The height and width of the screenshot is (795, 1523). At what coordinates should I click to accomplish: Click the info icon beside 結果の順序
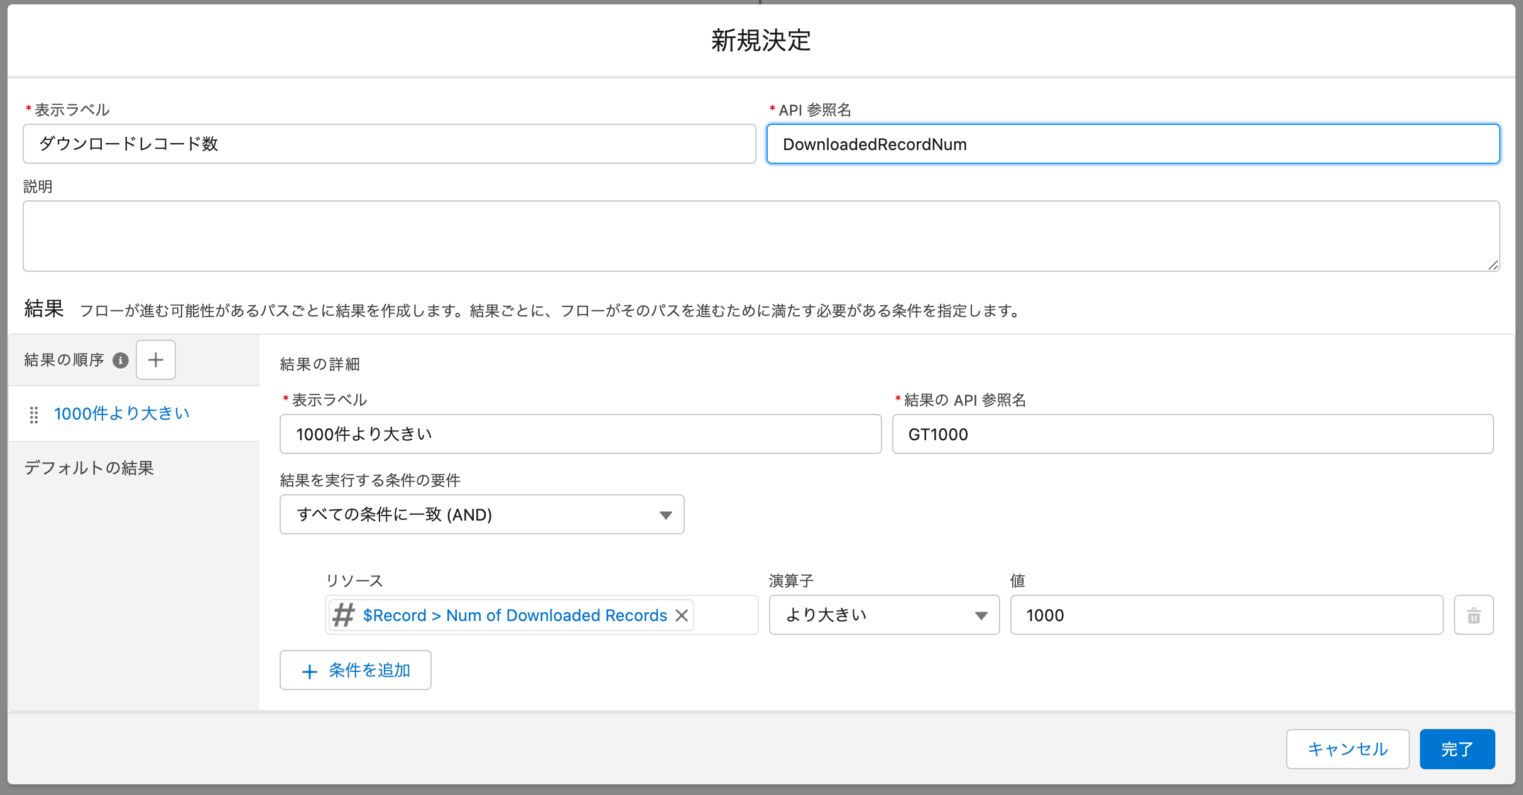tap(121, 360)
